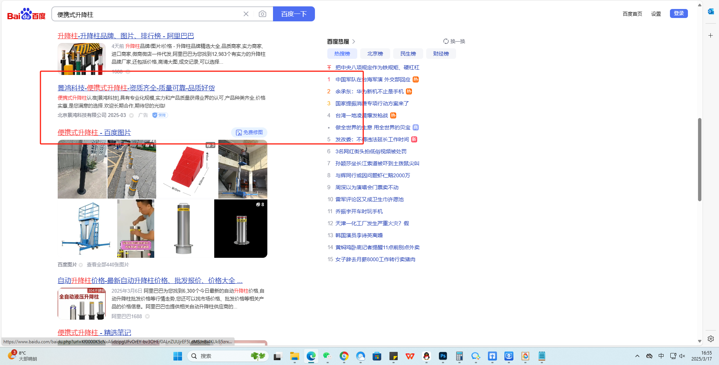719x365 pixels.
Task: Open 自动升降柱价格 result link
Action: 150,280
